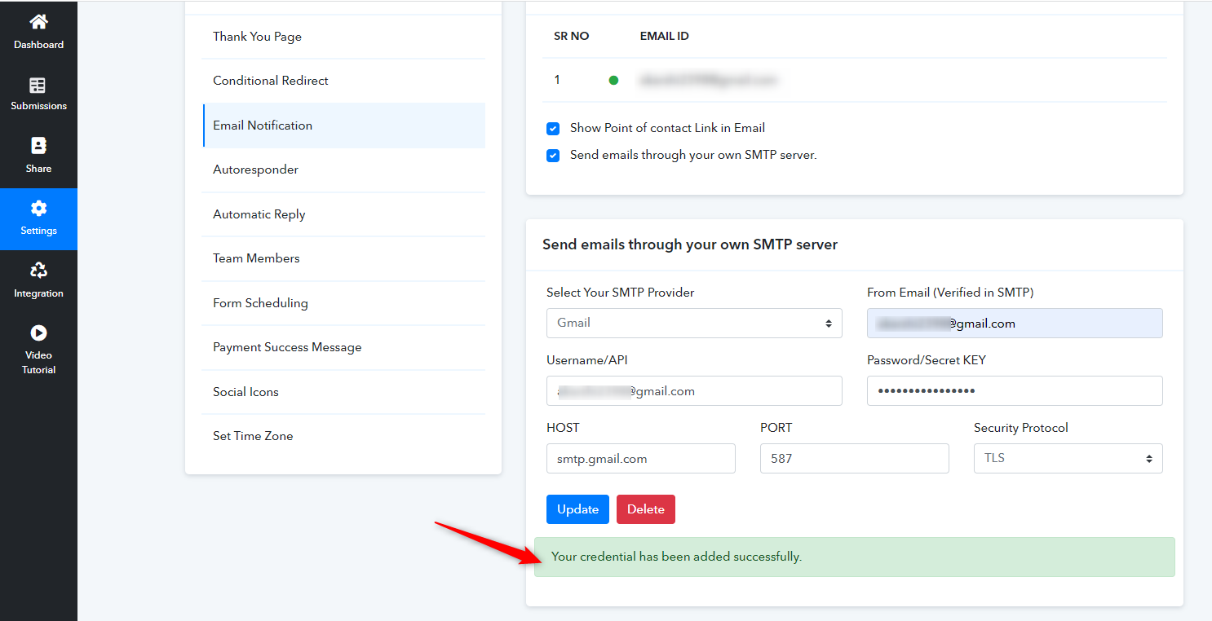Open Social Icons settings

[x=343, y=392]
